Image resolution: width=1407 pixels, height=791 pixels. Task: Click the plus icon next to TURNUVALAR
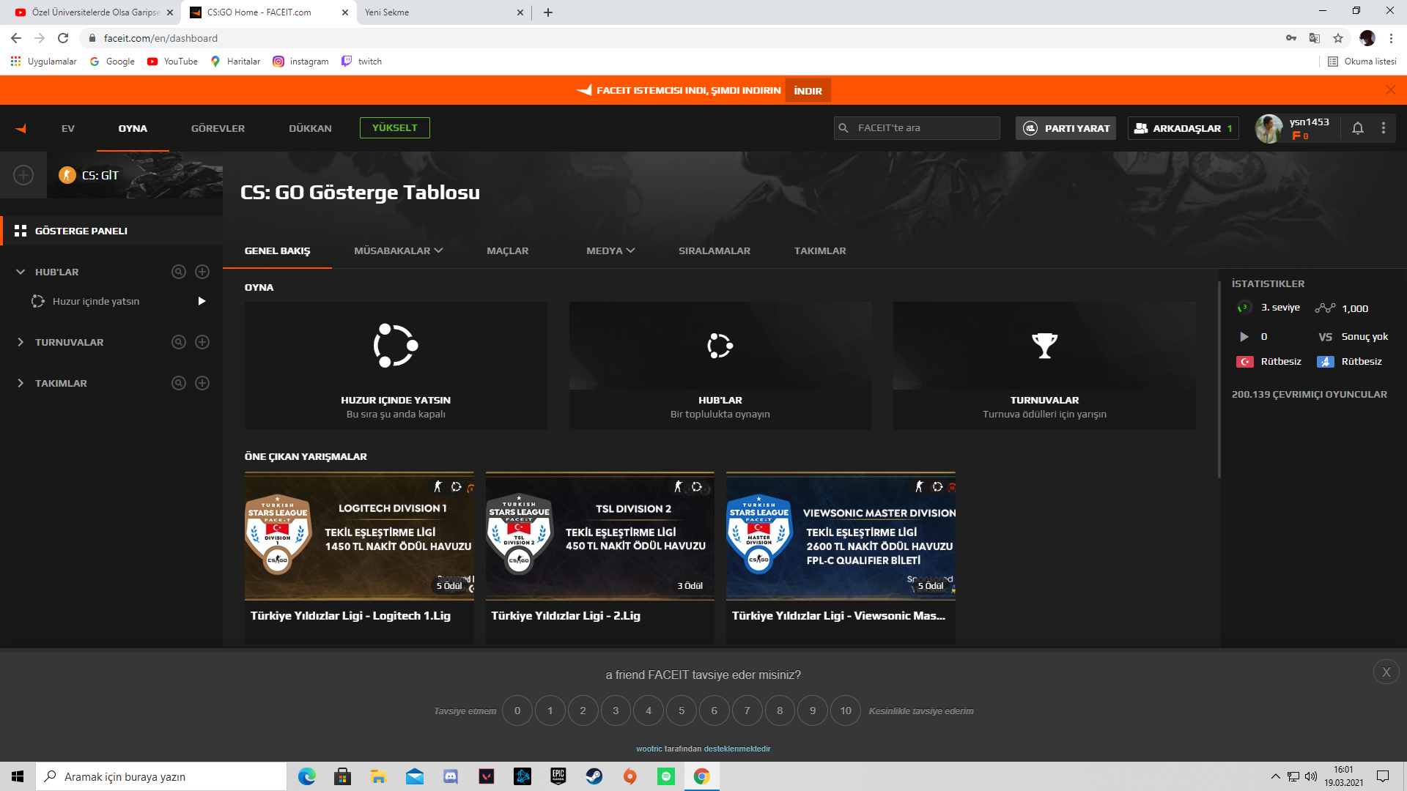click(x=202, y=342)
